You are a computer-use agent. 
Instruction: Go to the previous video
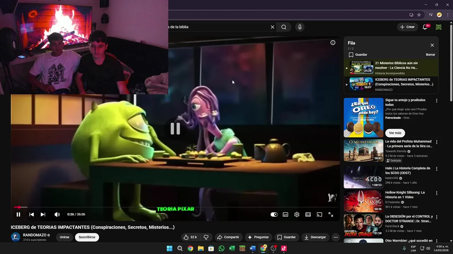[x=31, y=214]
